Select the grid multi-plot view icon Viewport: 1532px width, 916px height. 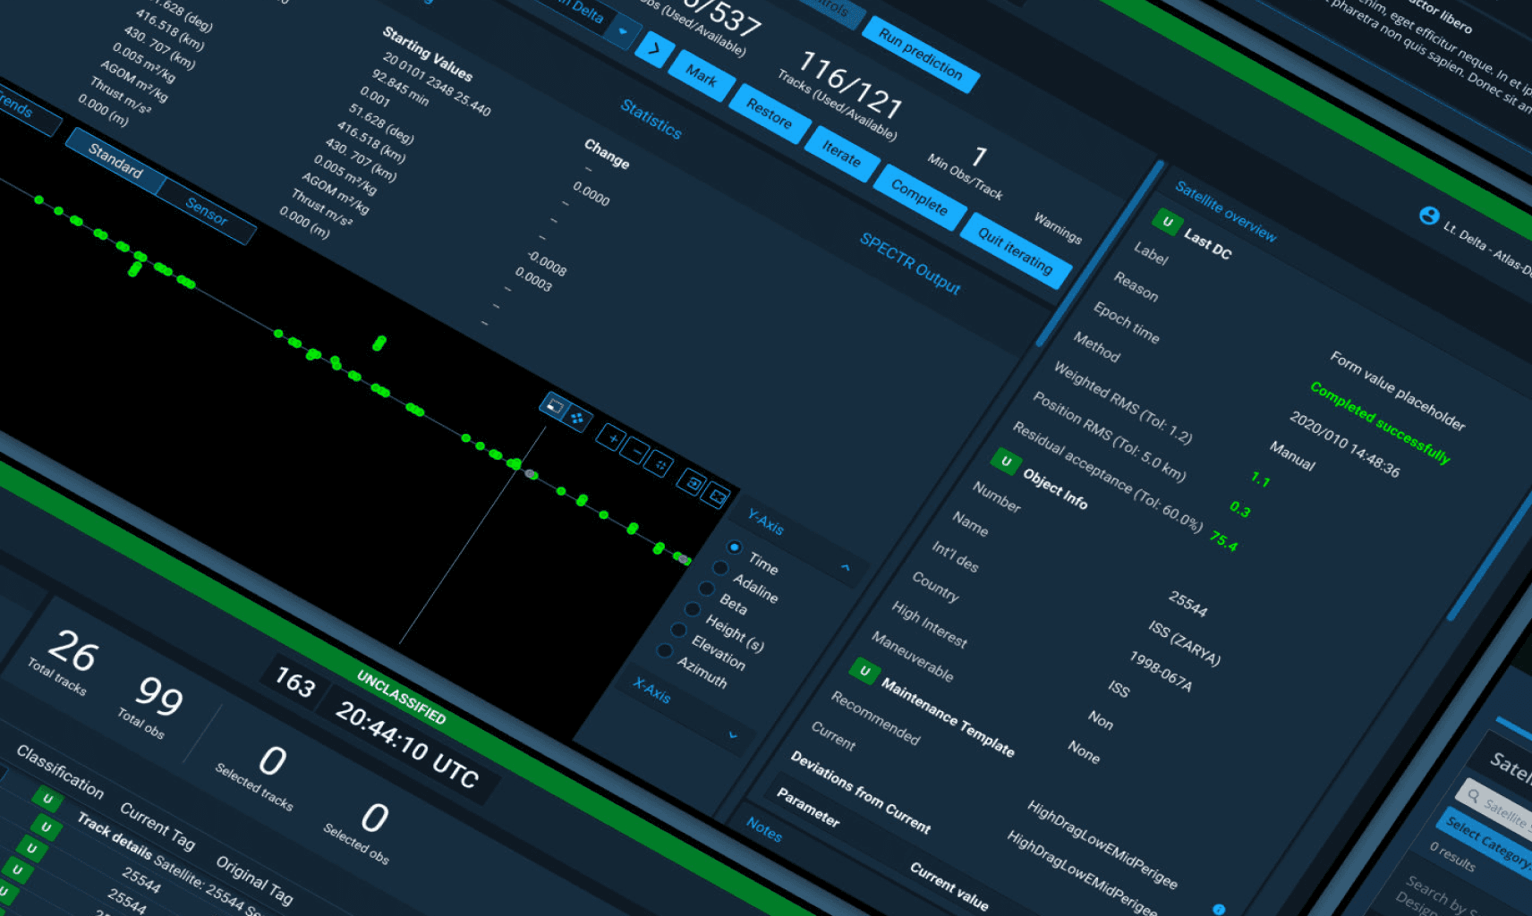[577, 418]
